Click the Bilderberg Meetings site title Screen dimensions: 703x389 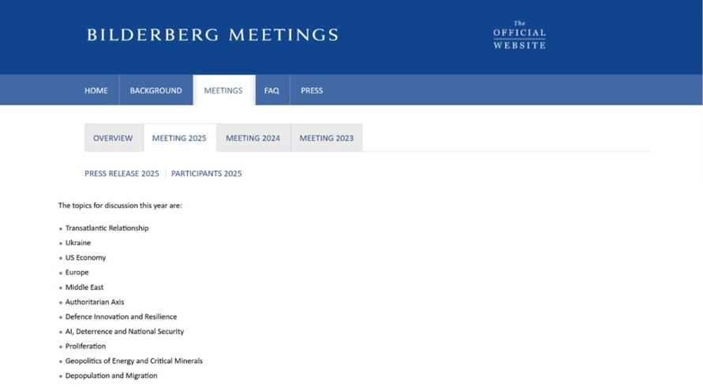(x=212, y=35)
